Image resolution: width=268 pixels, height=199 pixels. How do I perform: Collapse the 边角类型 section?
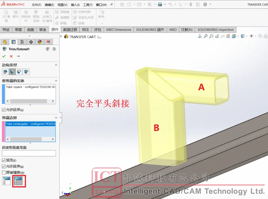56,65
